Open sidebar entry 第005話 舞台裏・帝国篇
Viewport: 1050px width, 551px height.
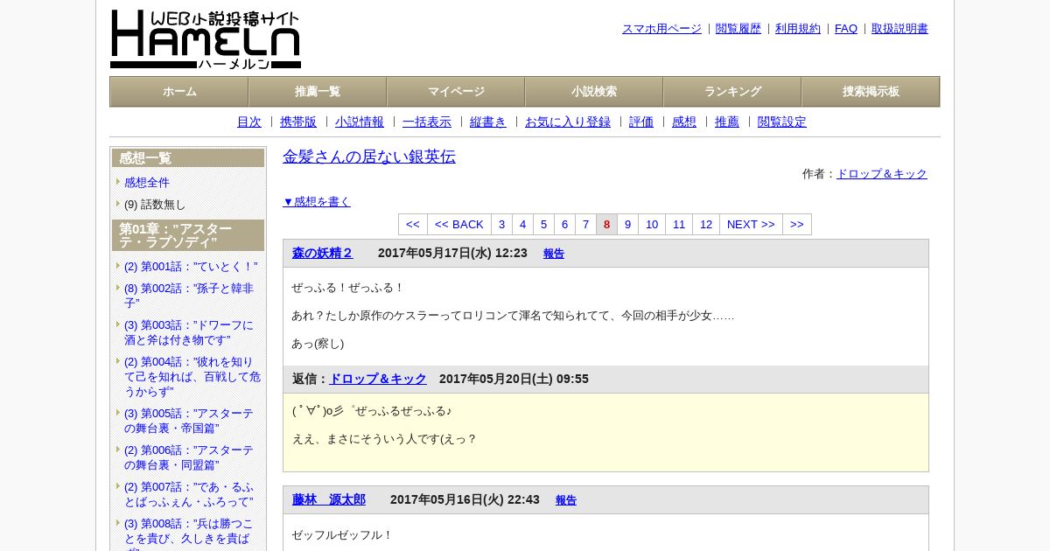click(x=189, y=421)
